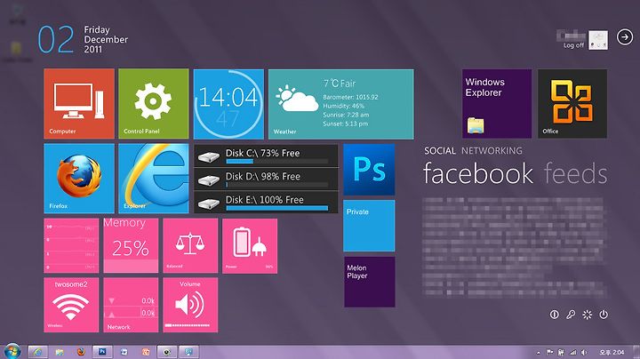640x359 pixels.
Task: Click the Balanced power plan tile
Action: [x=190, y=245]
